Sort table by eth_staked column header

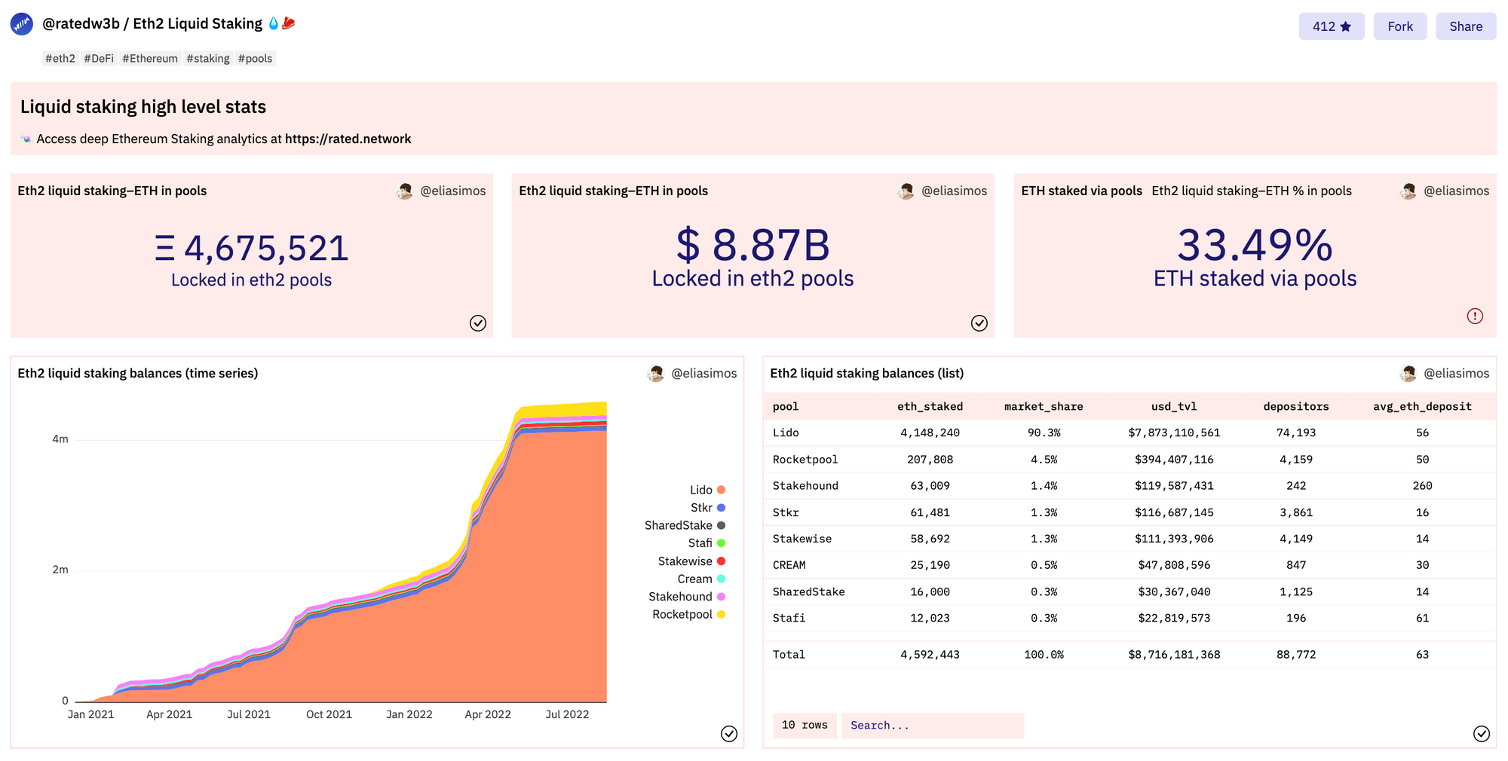coord(930,407)
